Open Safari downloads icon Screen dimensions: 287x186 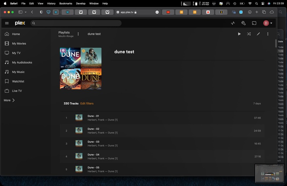(x=250, y=12)
